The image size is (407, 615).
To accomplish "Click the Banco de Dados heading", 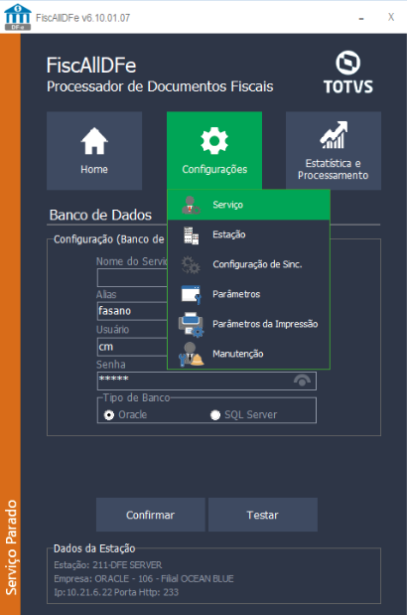I will click(100, 215).
